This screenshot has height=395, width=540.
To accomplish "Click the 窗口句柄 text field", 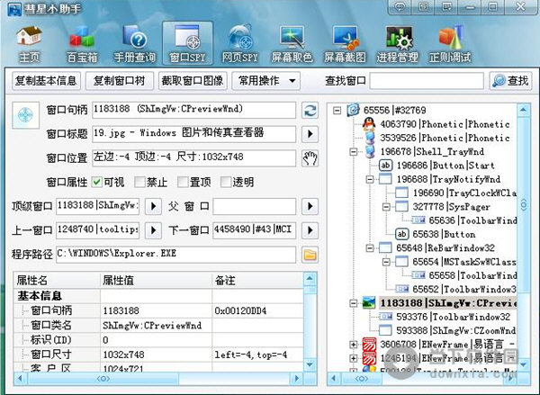I will coord(193,110).
